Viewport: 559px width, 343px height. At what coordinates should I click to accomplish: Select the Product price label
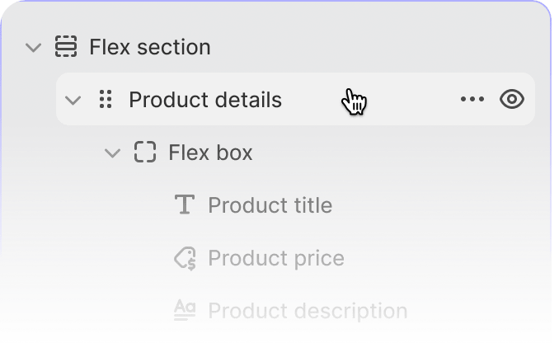[x=276, y=258]
